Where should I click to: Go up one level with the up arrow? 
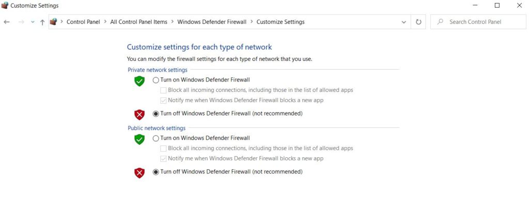pyautogui.click(x=42, y=22)
